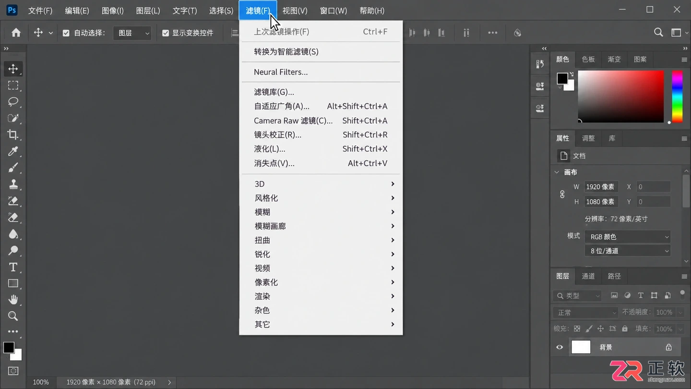Image resolution: width=691 pixels, height=389 pixels.
Task: Open the search magnifier in options bar
Action: 658,32
